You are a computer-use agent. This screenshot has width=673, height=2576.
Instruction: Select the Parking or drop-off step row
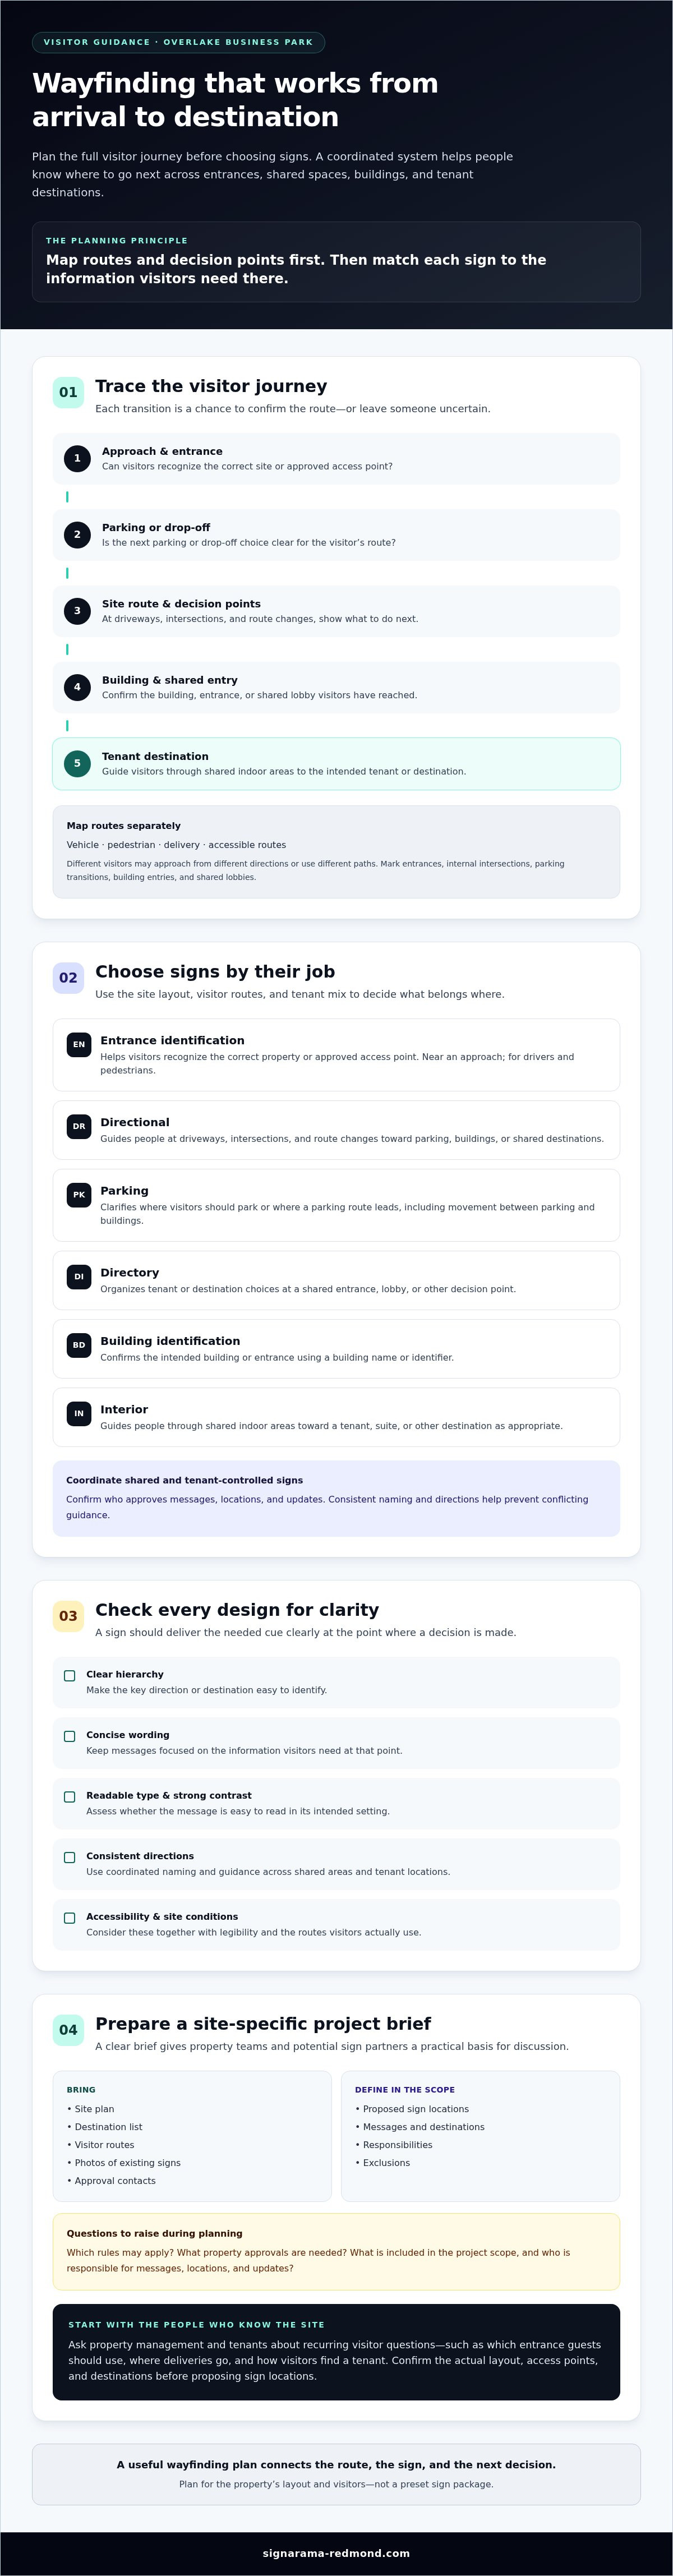(336, 535)
